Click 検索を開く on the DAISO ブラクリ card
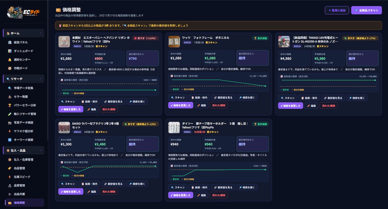The height and width of the screenshot is (209, 388). (x=137, y=184)
